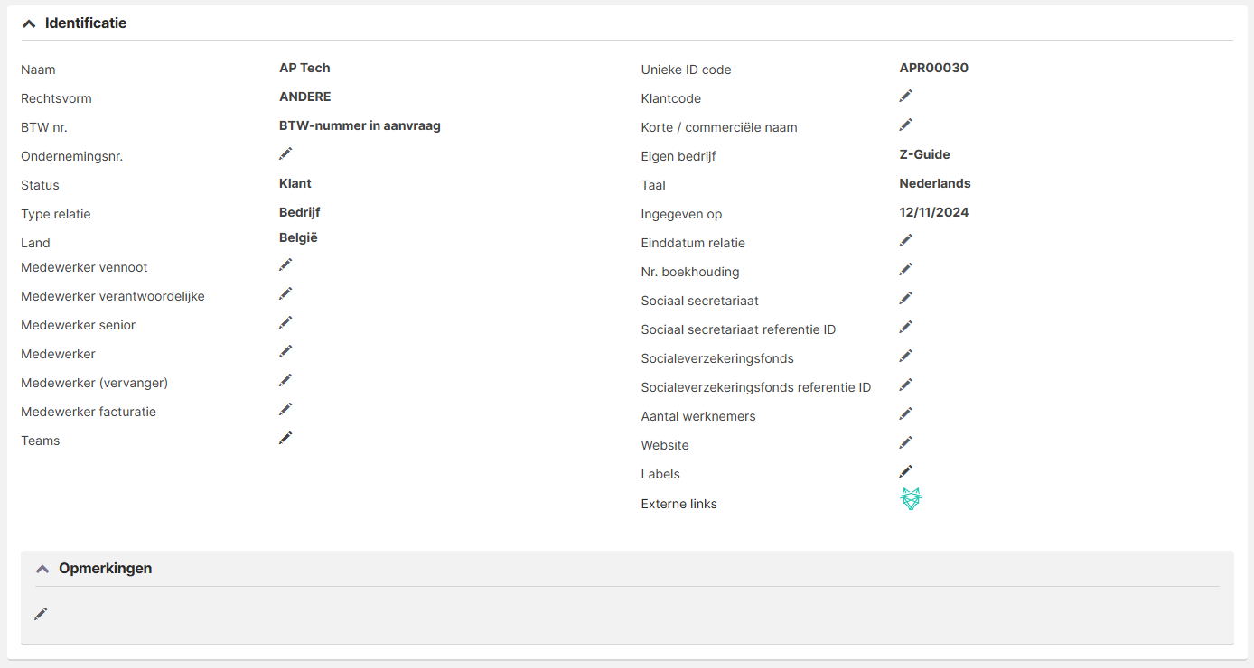Edit Socialeverzekeringsfonds referentie ID pencil
The image size is (1254, 668).
(905, 385)
